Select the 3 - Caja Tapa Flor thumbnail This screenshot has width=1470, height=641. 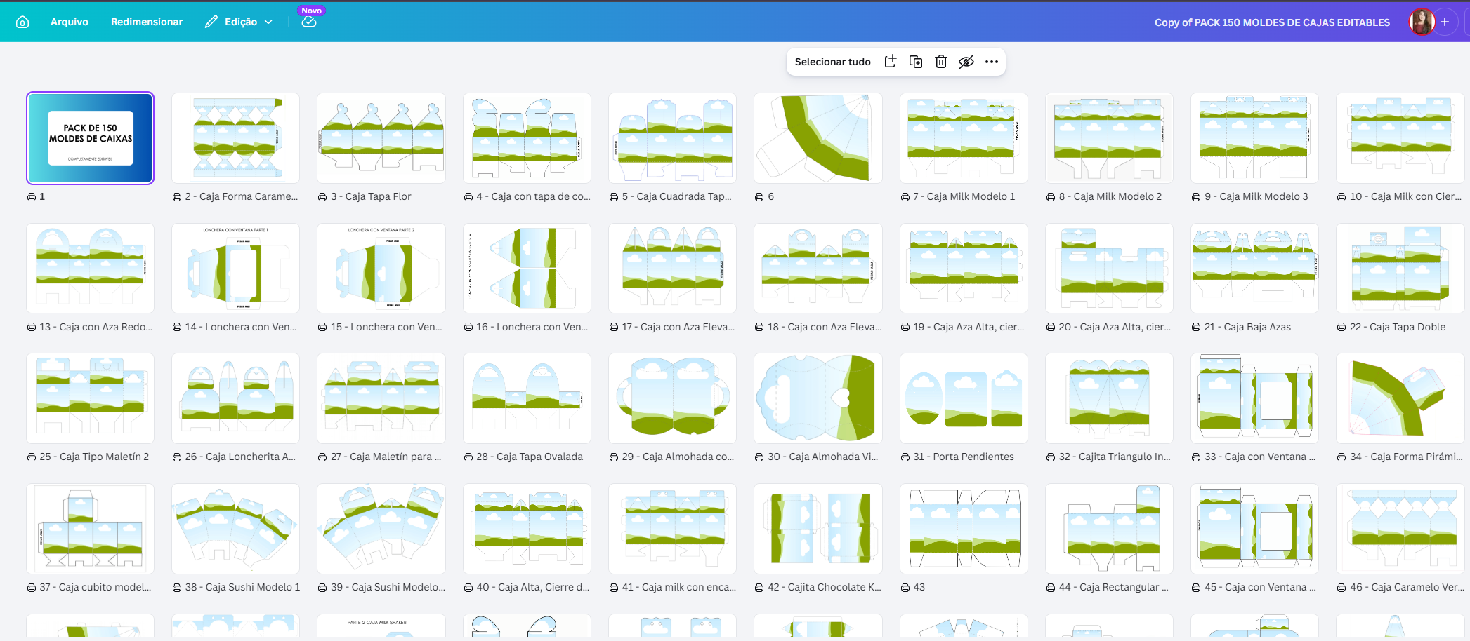[x=381, y=138]
